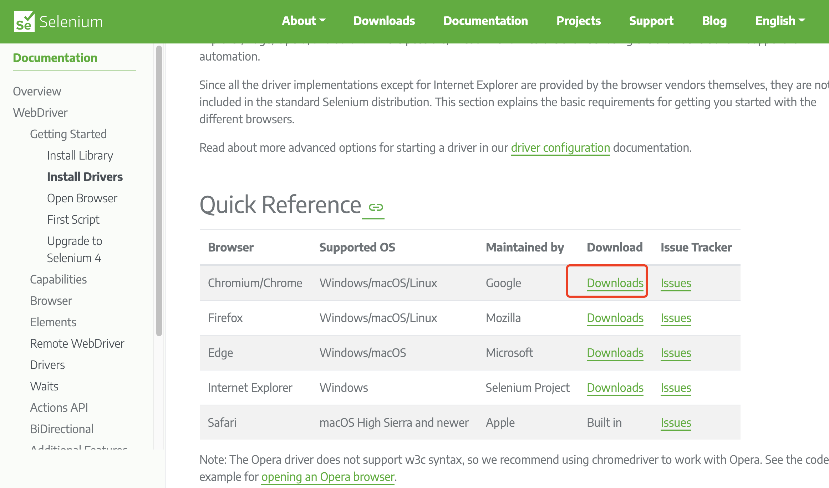Open Edge Downloads link
This screenshot has height=488, width=829.
615,353
